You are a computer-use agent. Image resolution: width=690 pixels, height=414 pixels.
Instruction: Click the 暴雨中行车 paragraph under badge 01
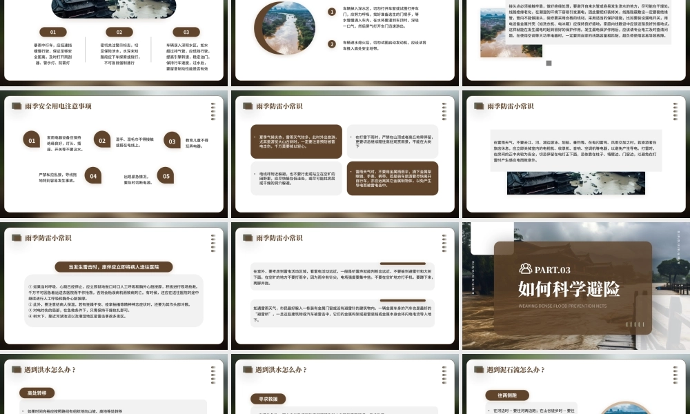[x=53, y=54]
